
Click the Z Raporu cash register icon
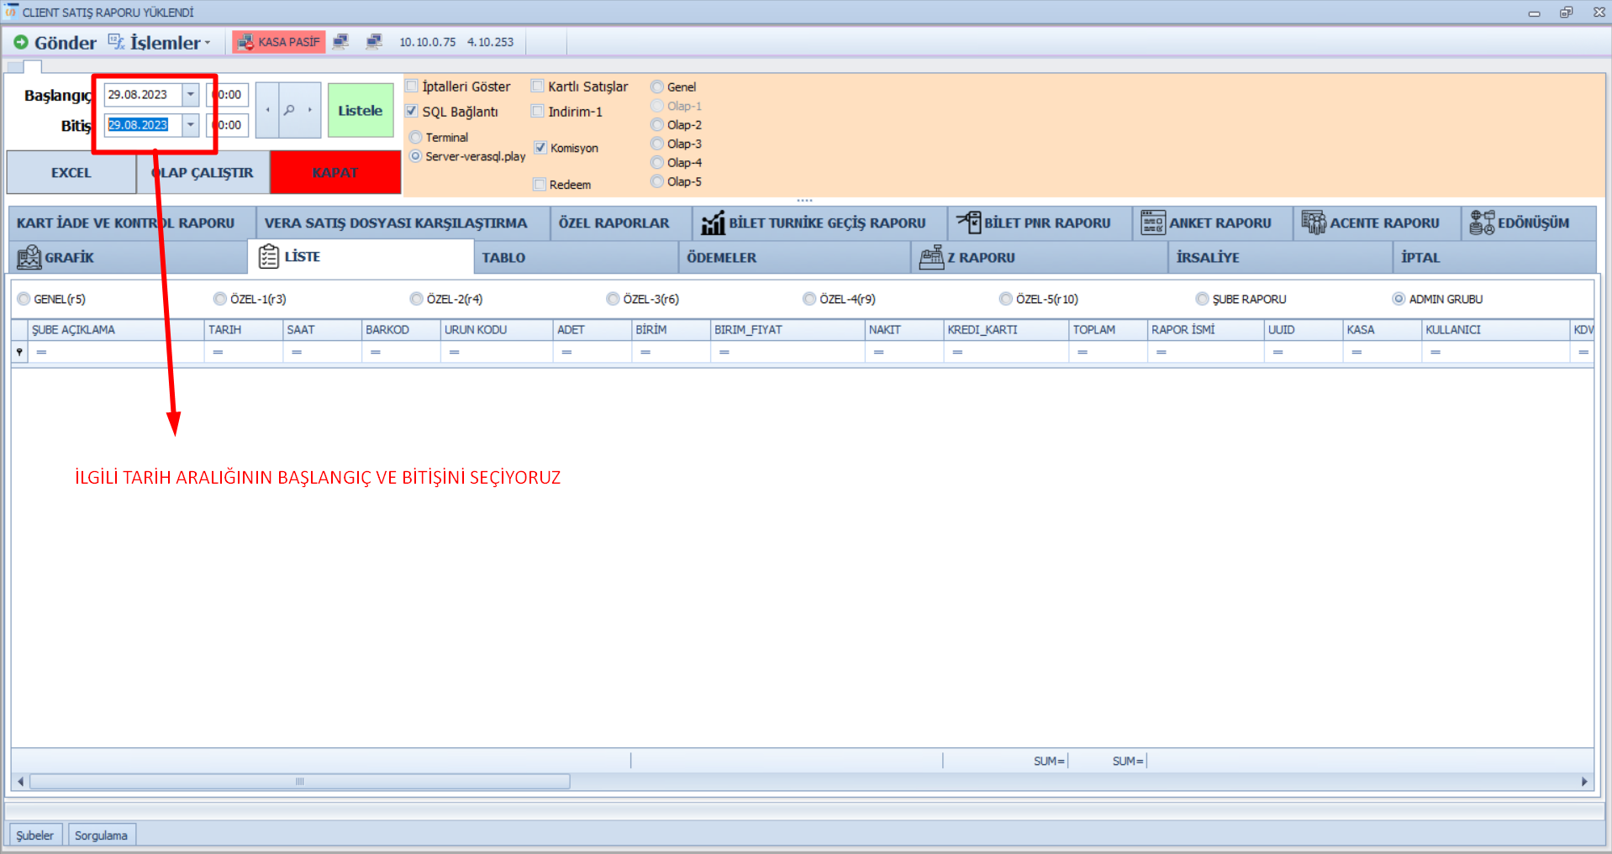click(931, 257)
